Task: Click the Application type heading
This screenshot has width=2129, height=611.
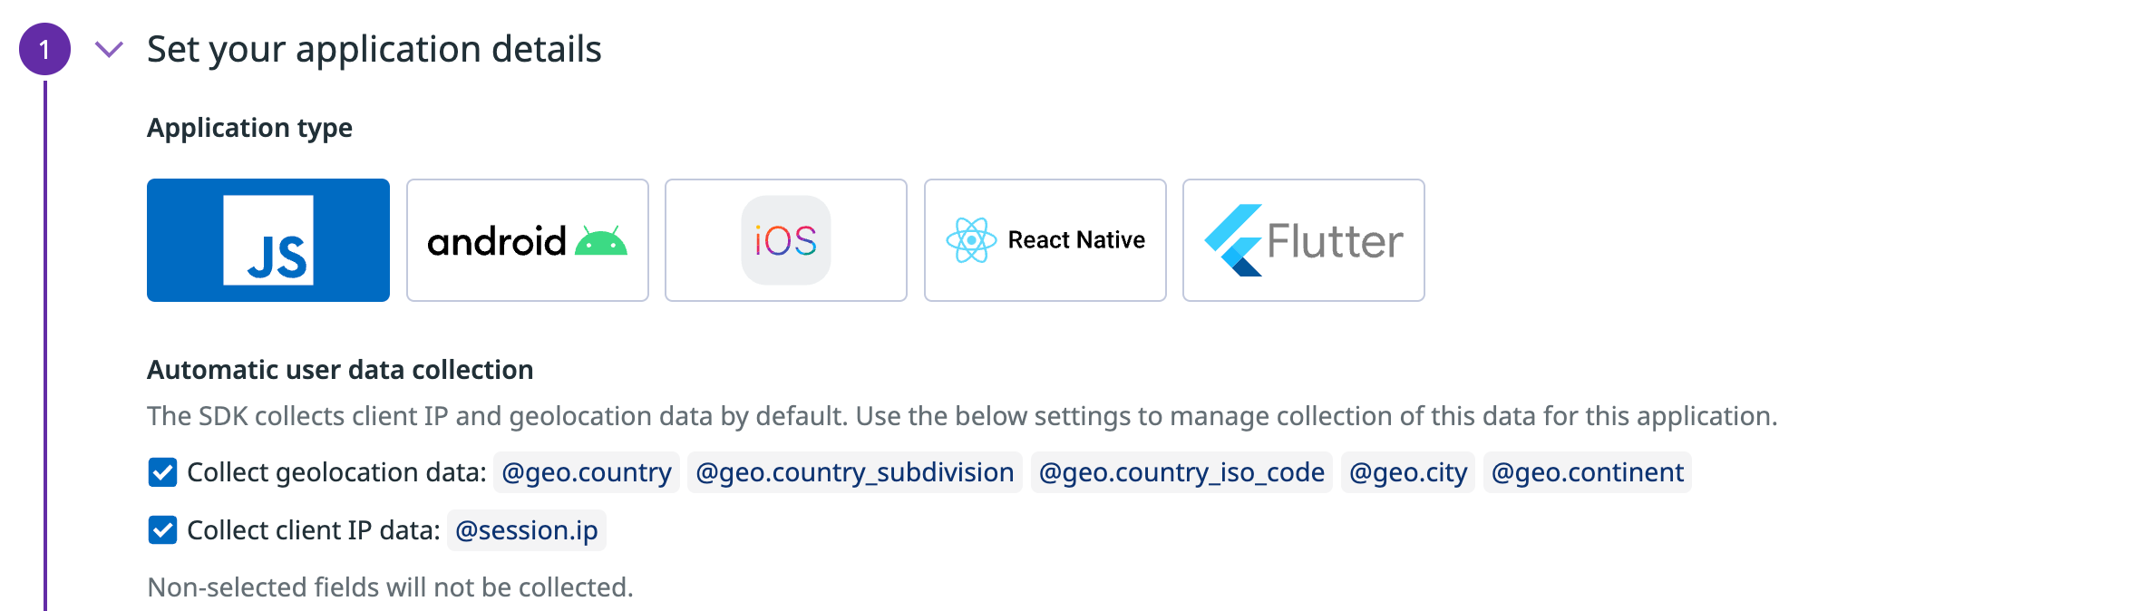Action: [249, 128]
